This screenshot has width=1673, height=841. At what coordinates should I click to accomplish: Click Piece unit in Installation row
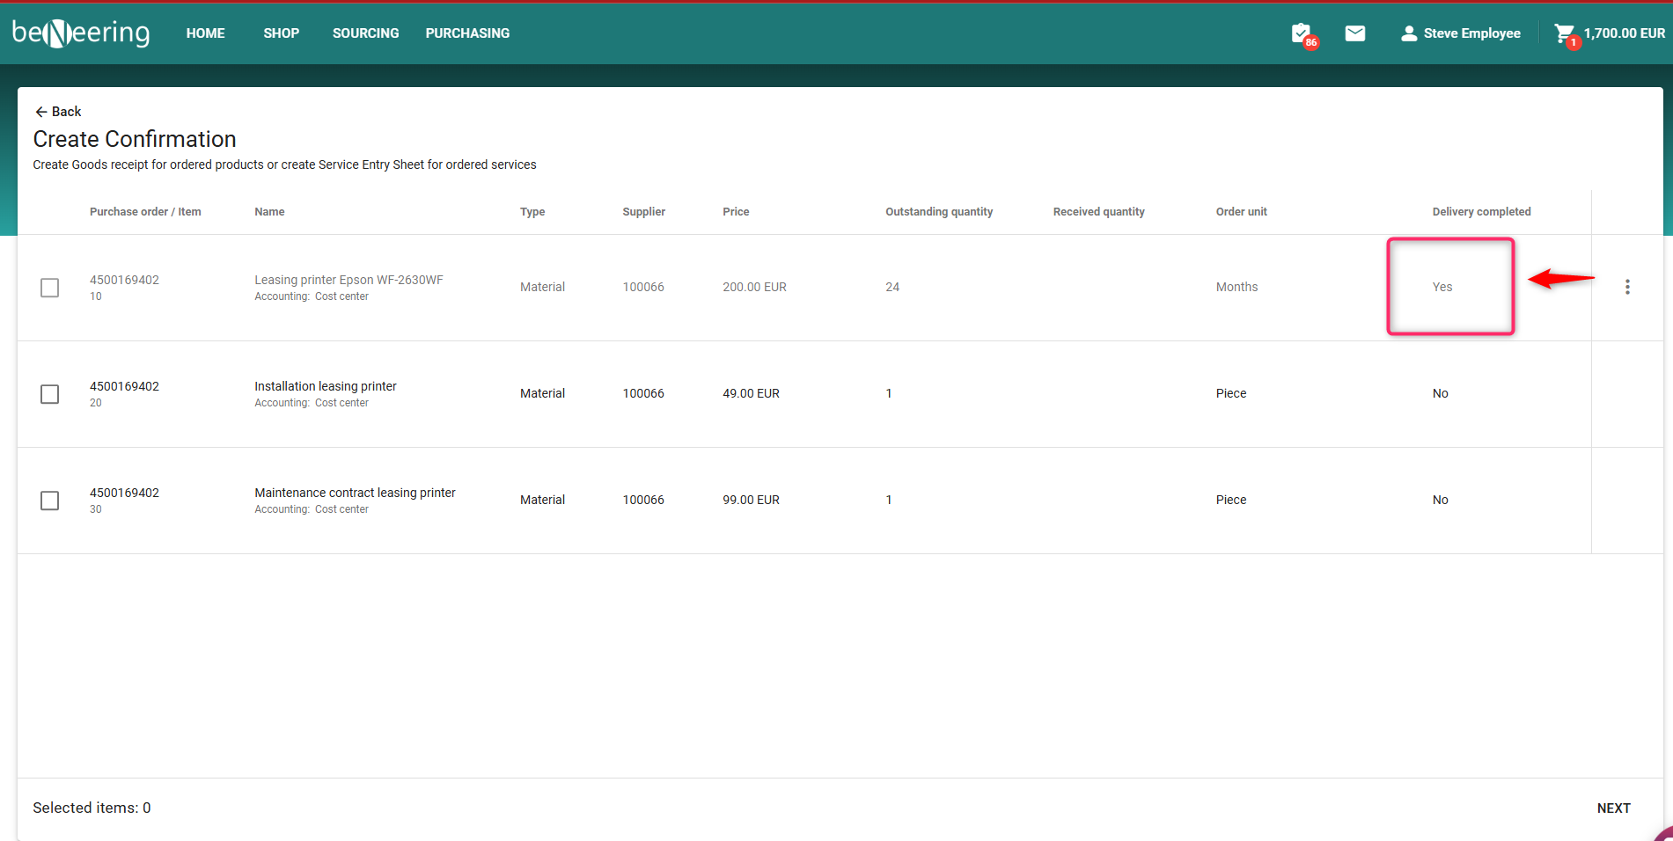pos(1230,393)
